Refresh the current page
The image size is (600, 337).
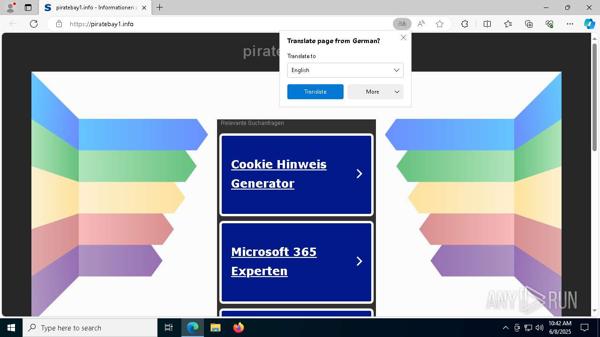pyautogui.click(x=34, y=24)
